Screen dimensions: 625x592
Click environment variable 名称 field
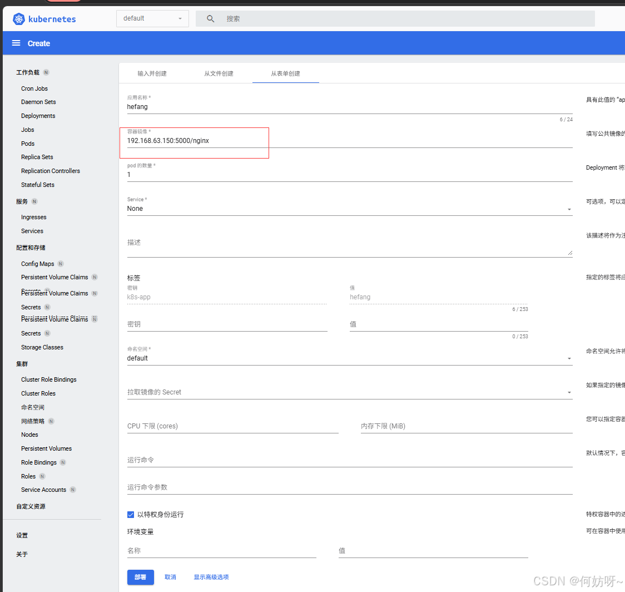222,551
